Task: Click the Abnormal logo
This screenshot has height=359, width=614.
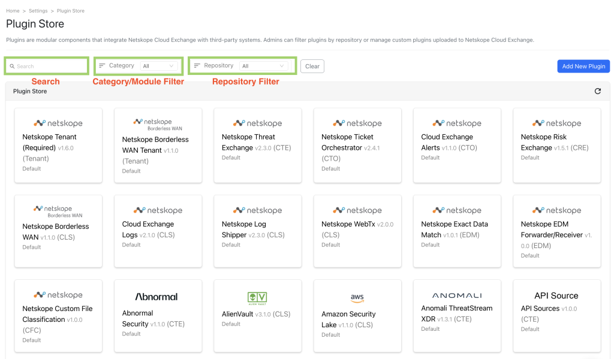Action: (156, 297)
